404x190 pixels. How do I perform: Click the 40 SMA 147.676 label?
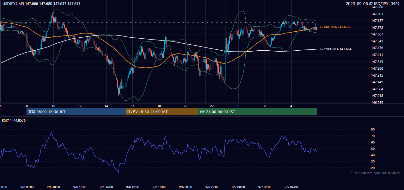coord(334,27)
